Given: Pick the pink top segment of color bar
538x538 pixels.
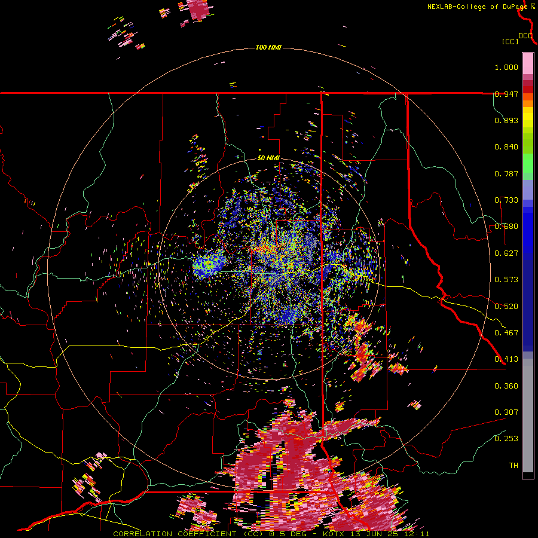Looking at the screenshot, I should pos(528,64).
